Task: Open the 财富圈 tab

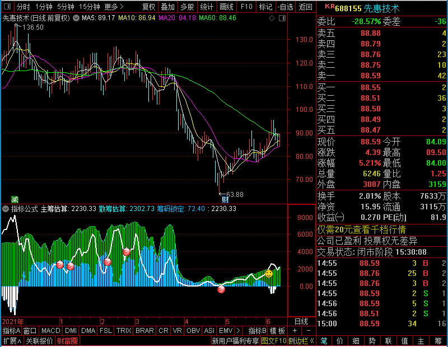Action: point(67,341)
